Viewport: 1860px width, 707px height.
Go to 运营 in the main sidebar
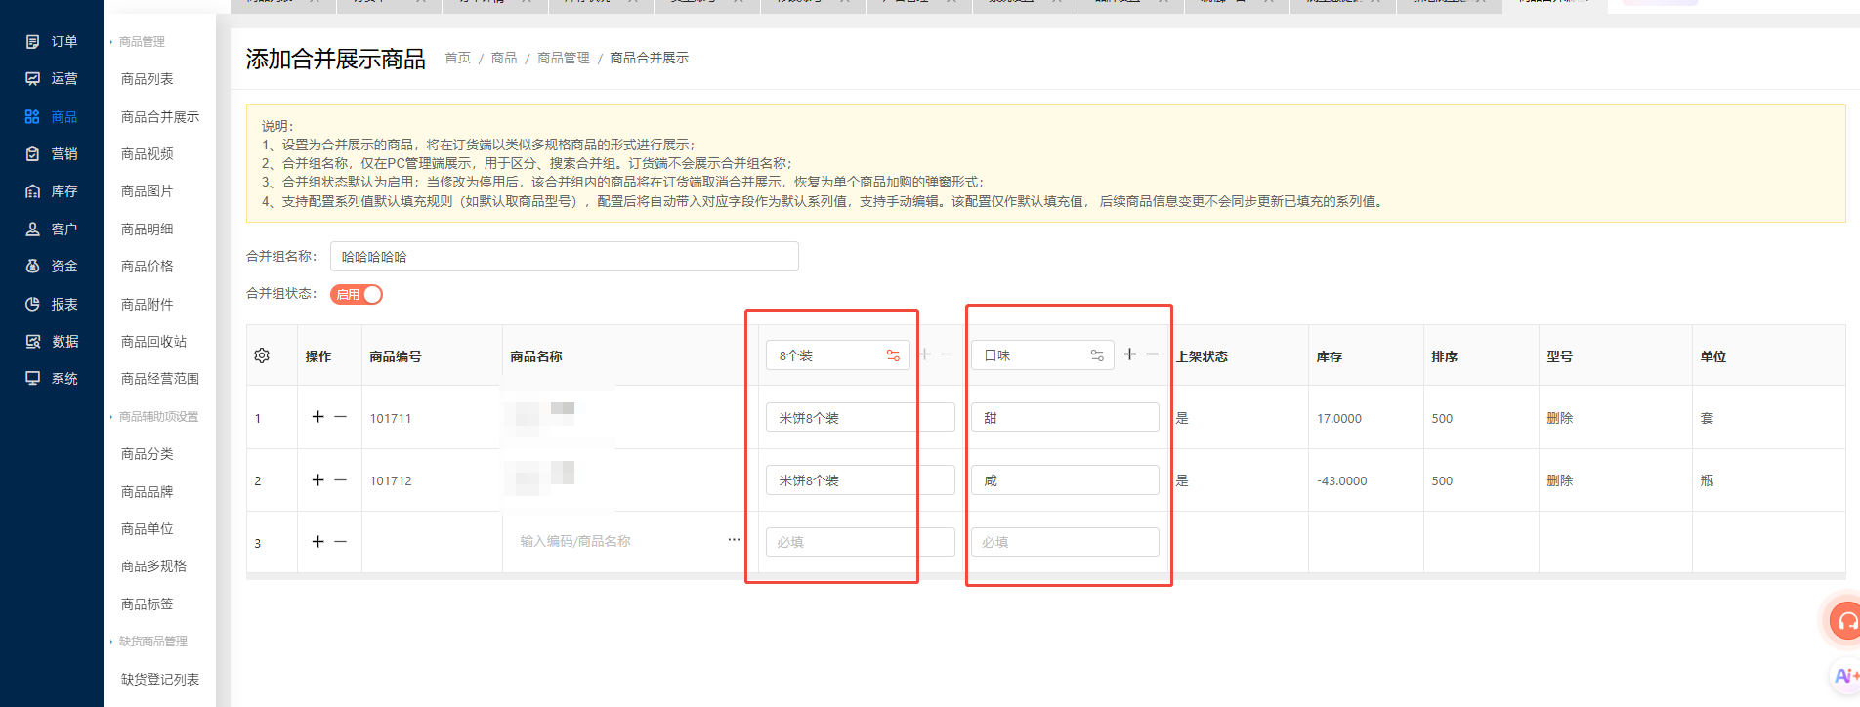52,78
